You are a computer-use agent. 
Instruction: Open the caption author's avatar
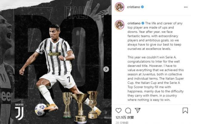coord(119,25)
